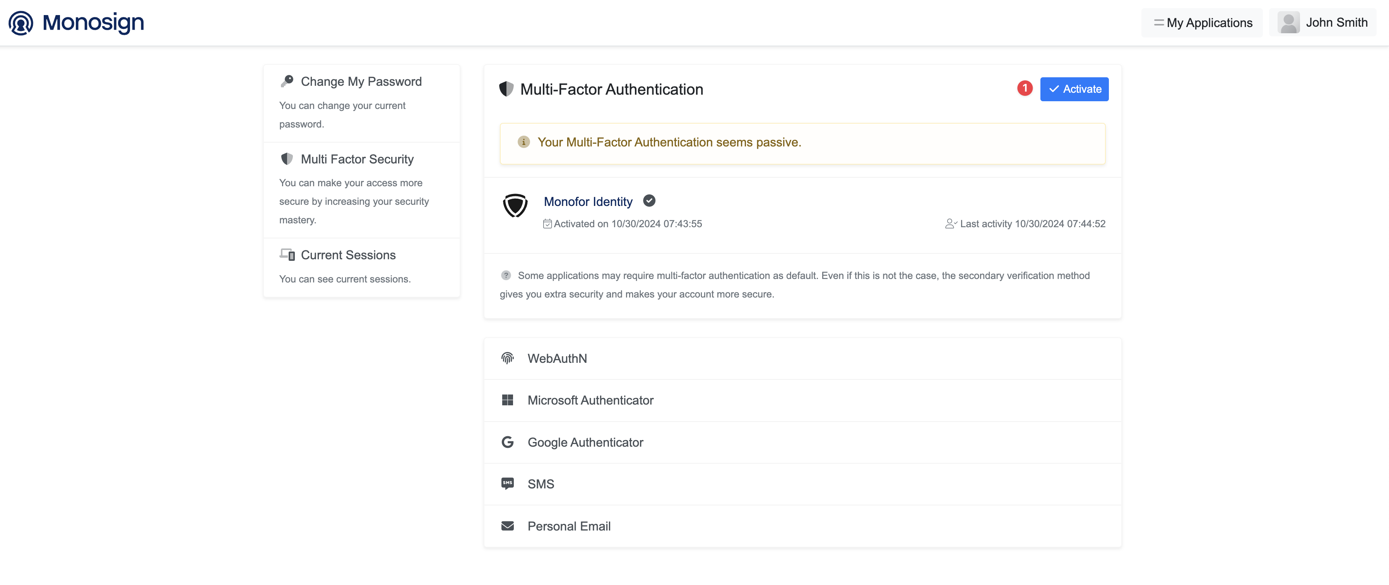Open the John Smith user menu
1389x585 pixels.
(x=1336, y=23)
